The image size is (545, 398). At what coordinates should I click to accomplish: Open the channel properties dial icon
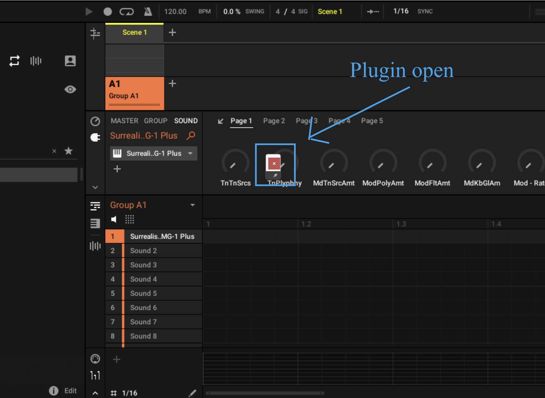point(95,121)
